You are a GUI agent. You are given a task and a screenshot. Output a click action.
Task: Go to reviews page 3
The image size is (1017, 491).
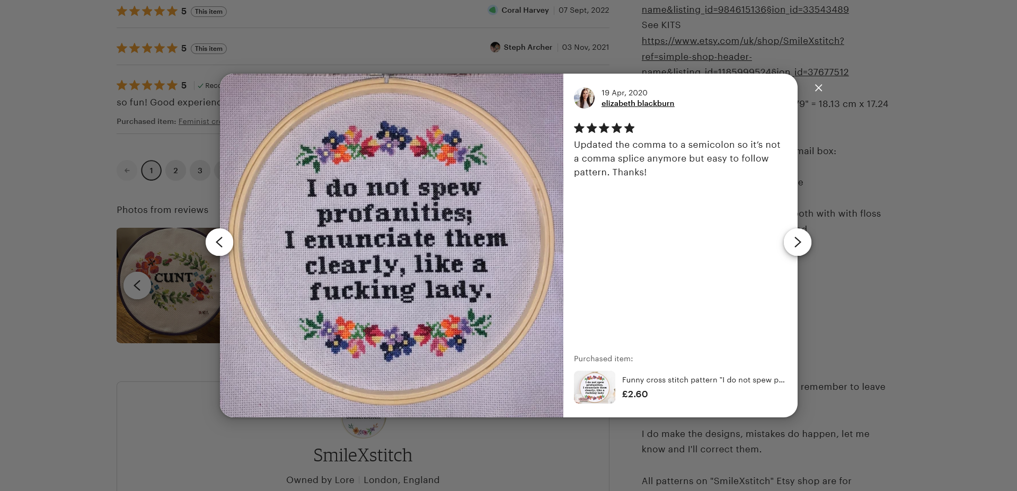pos(200,171)
